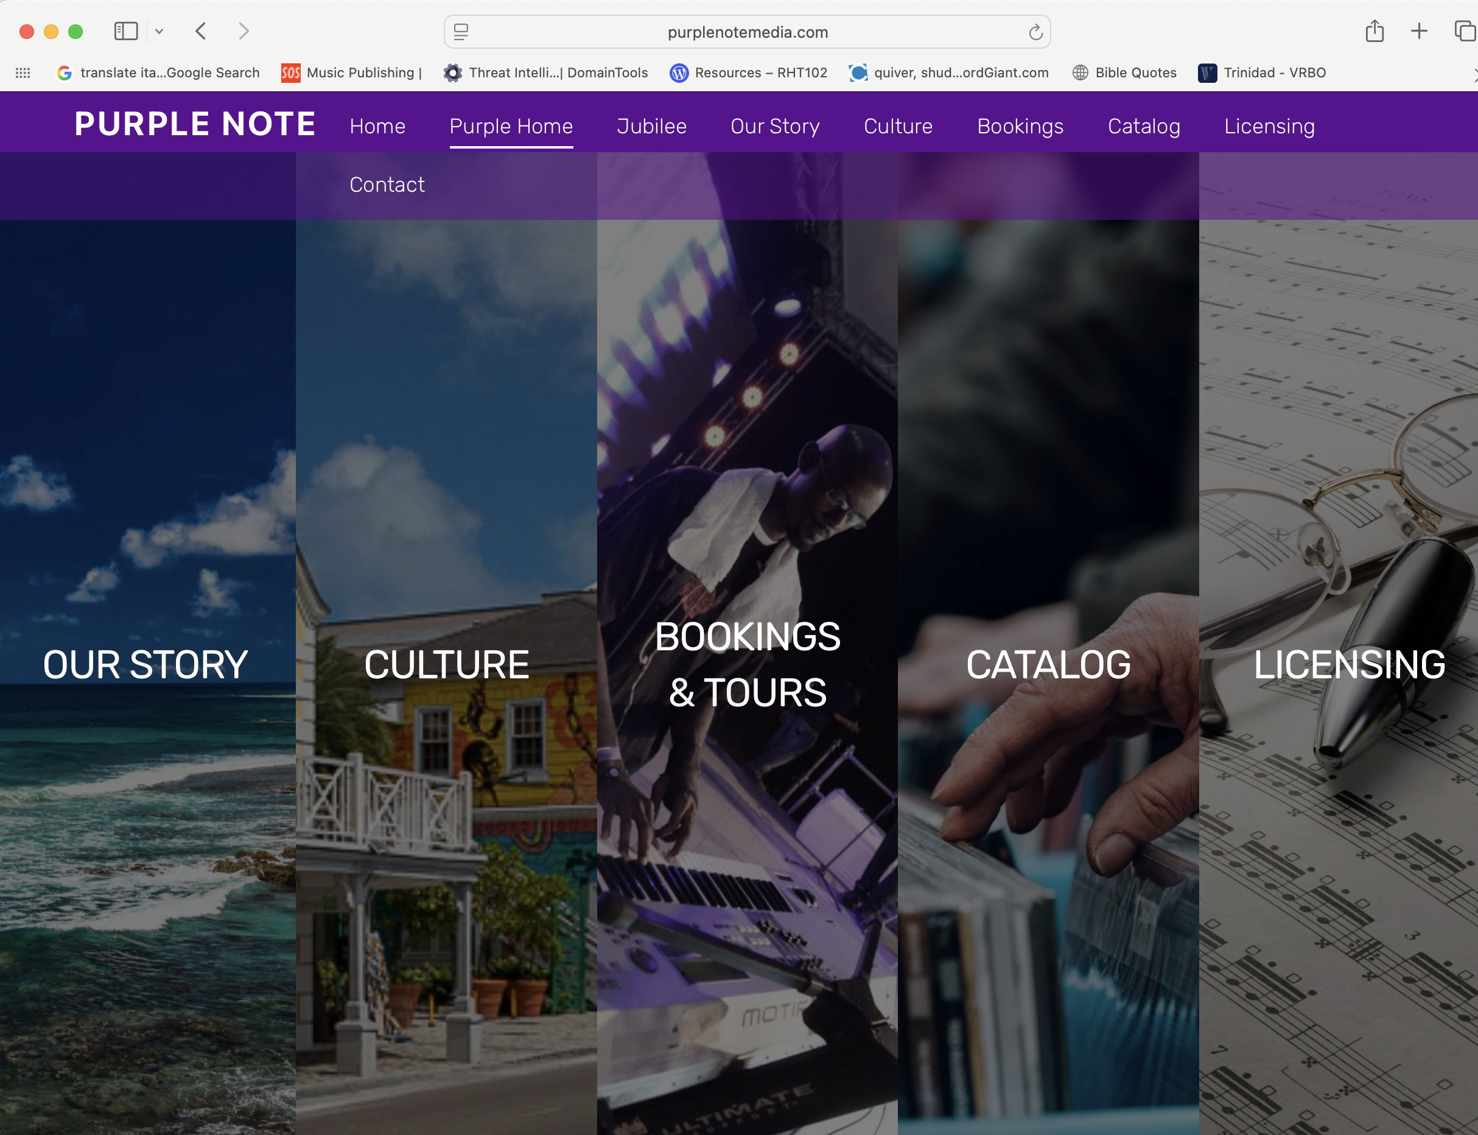Show the tab overview icon
The height and width of the screenshot is (1135, 1478).
[x=1464, y=31]
